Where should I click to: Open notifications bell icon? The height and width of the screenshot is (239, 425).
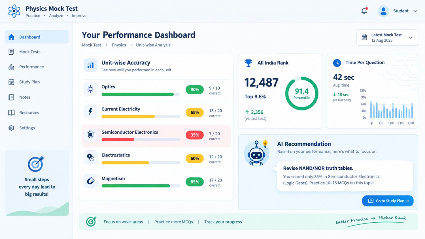click(x=364, y=11)
